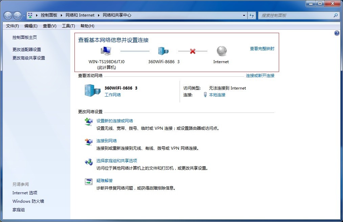This screenshot has height=222, width=343.
Task: Click the homegroup 选择家庭组和共享选项 icon
Action: point(89,162)
